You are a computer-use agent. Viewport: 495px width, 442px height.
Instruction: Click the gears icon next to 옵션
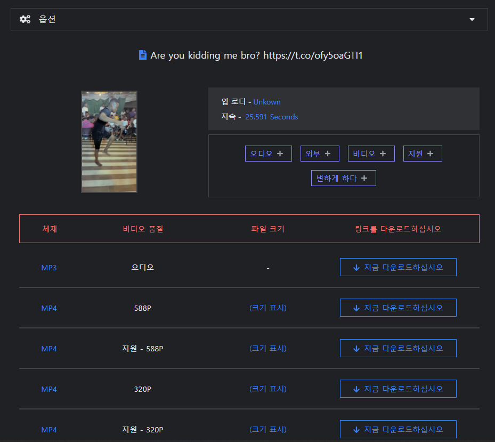coord(25,19)
